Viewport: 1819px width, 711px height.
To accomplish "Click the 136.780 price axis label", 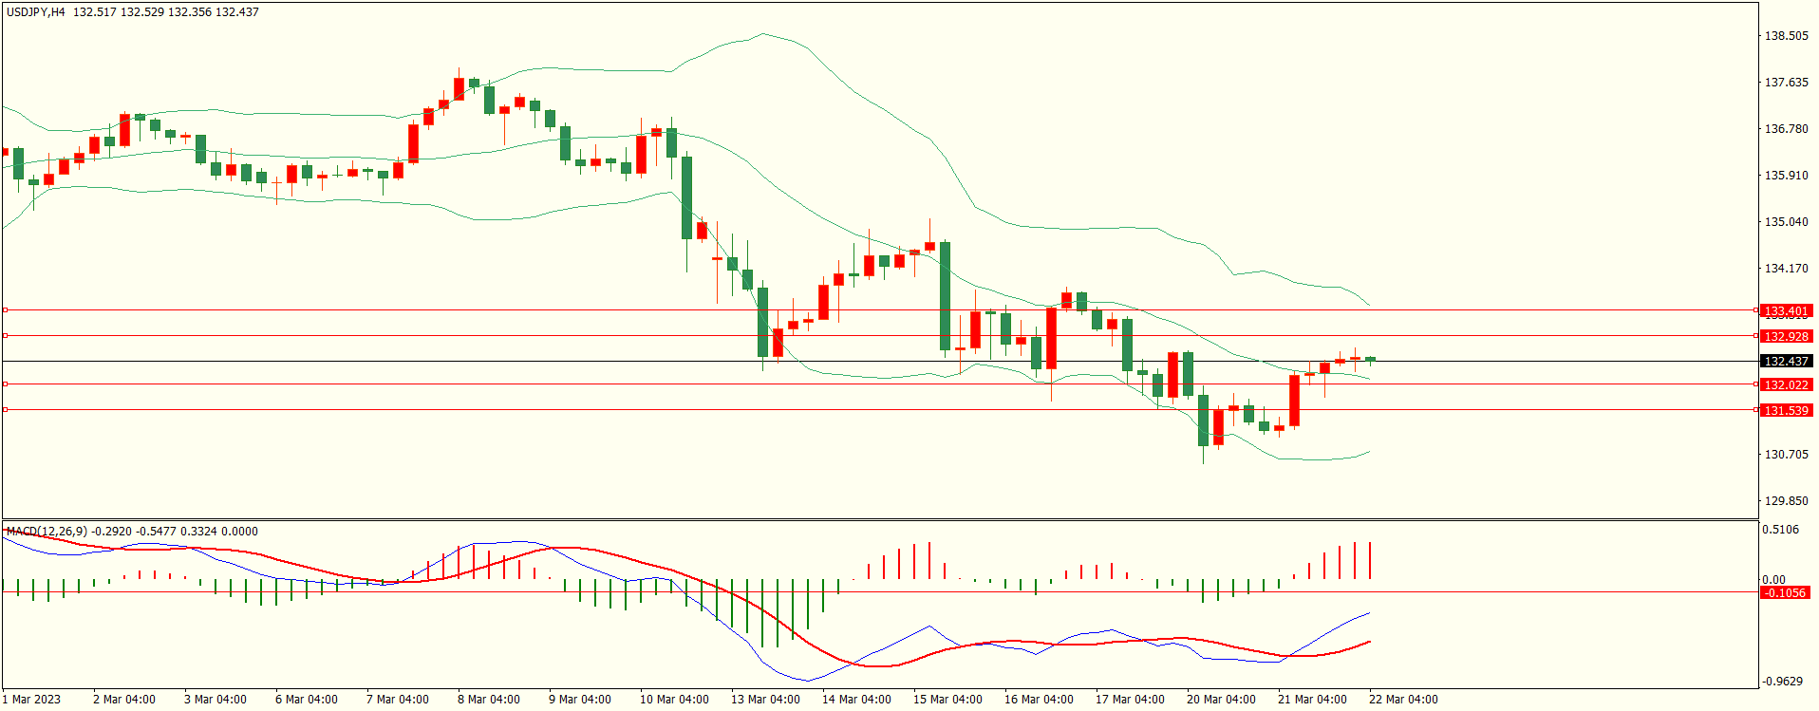I will (x=1786, y=129).
